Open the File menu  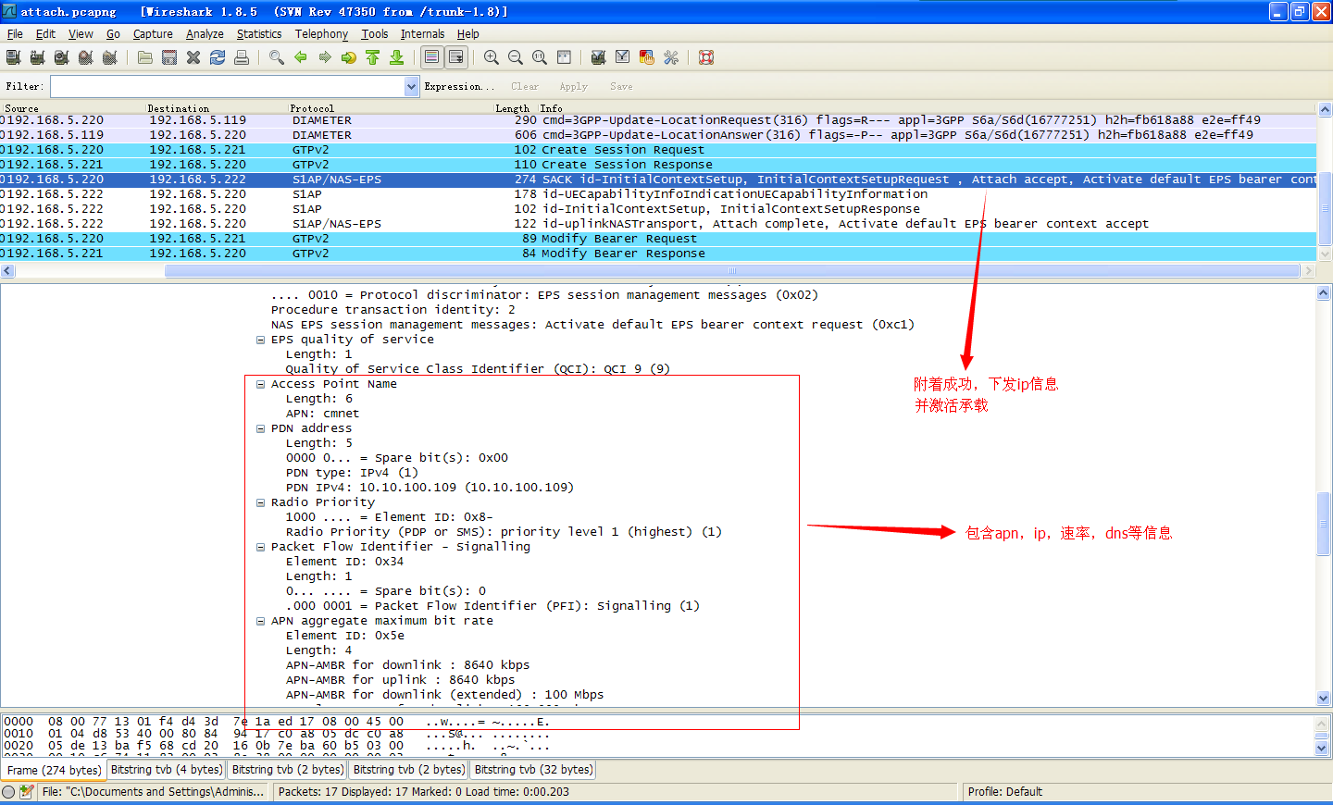point(15,34)
